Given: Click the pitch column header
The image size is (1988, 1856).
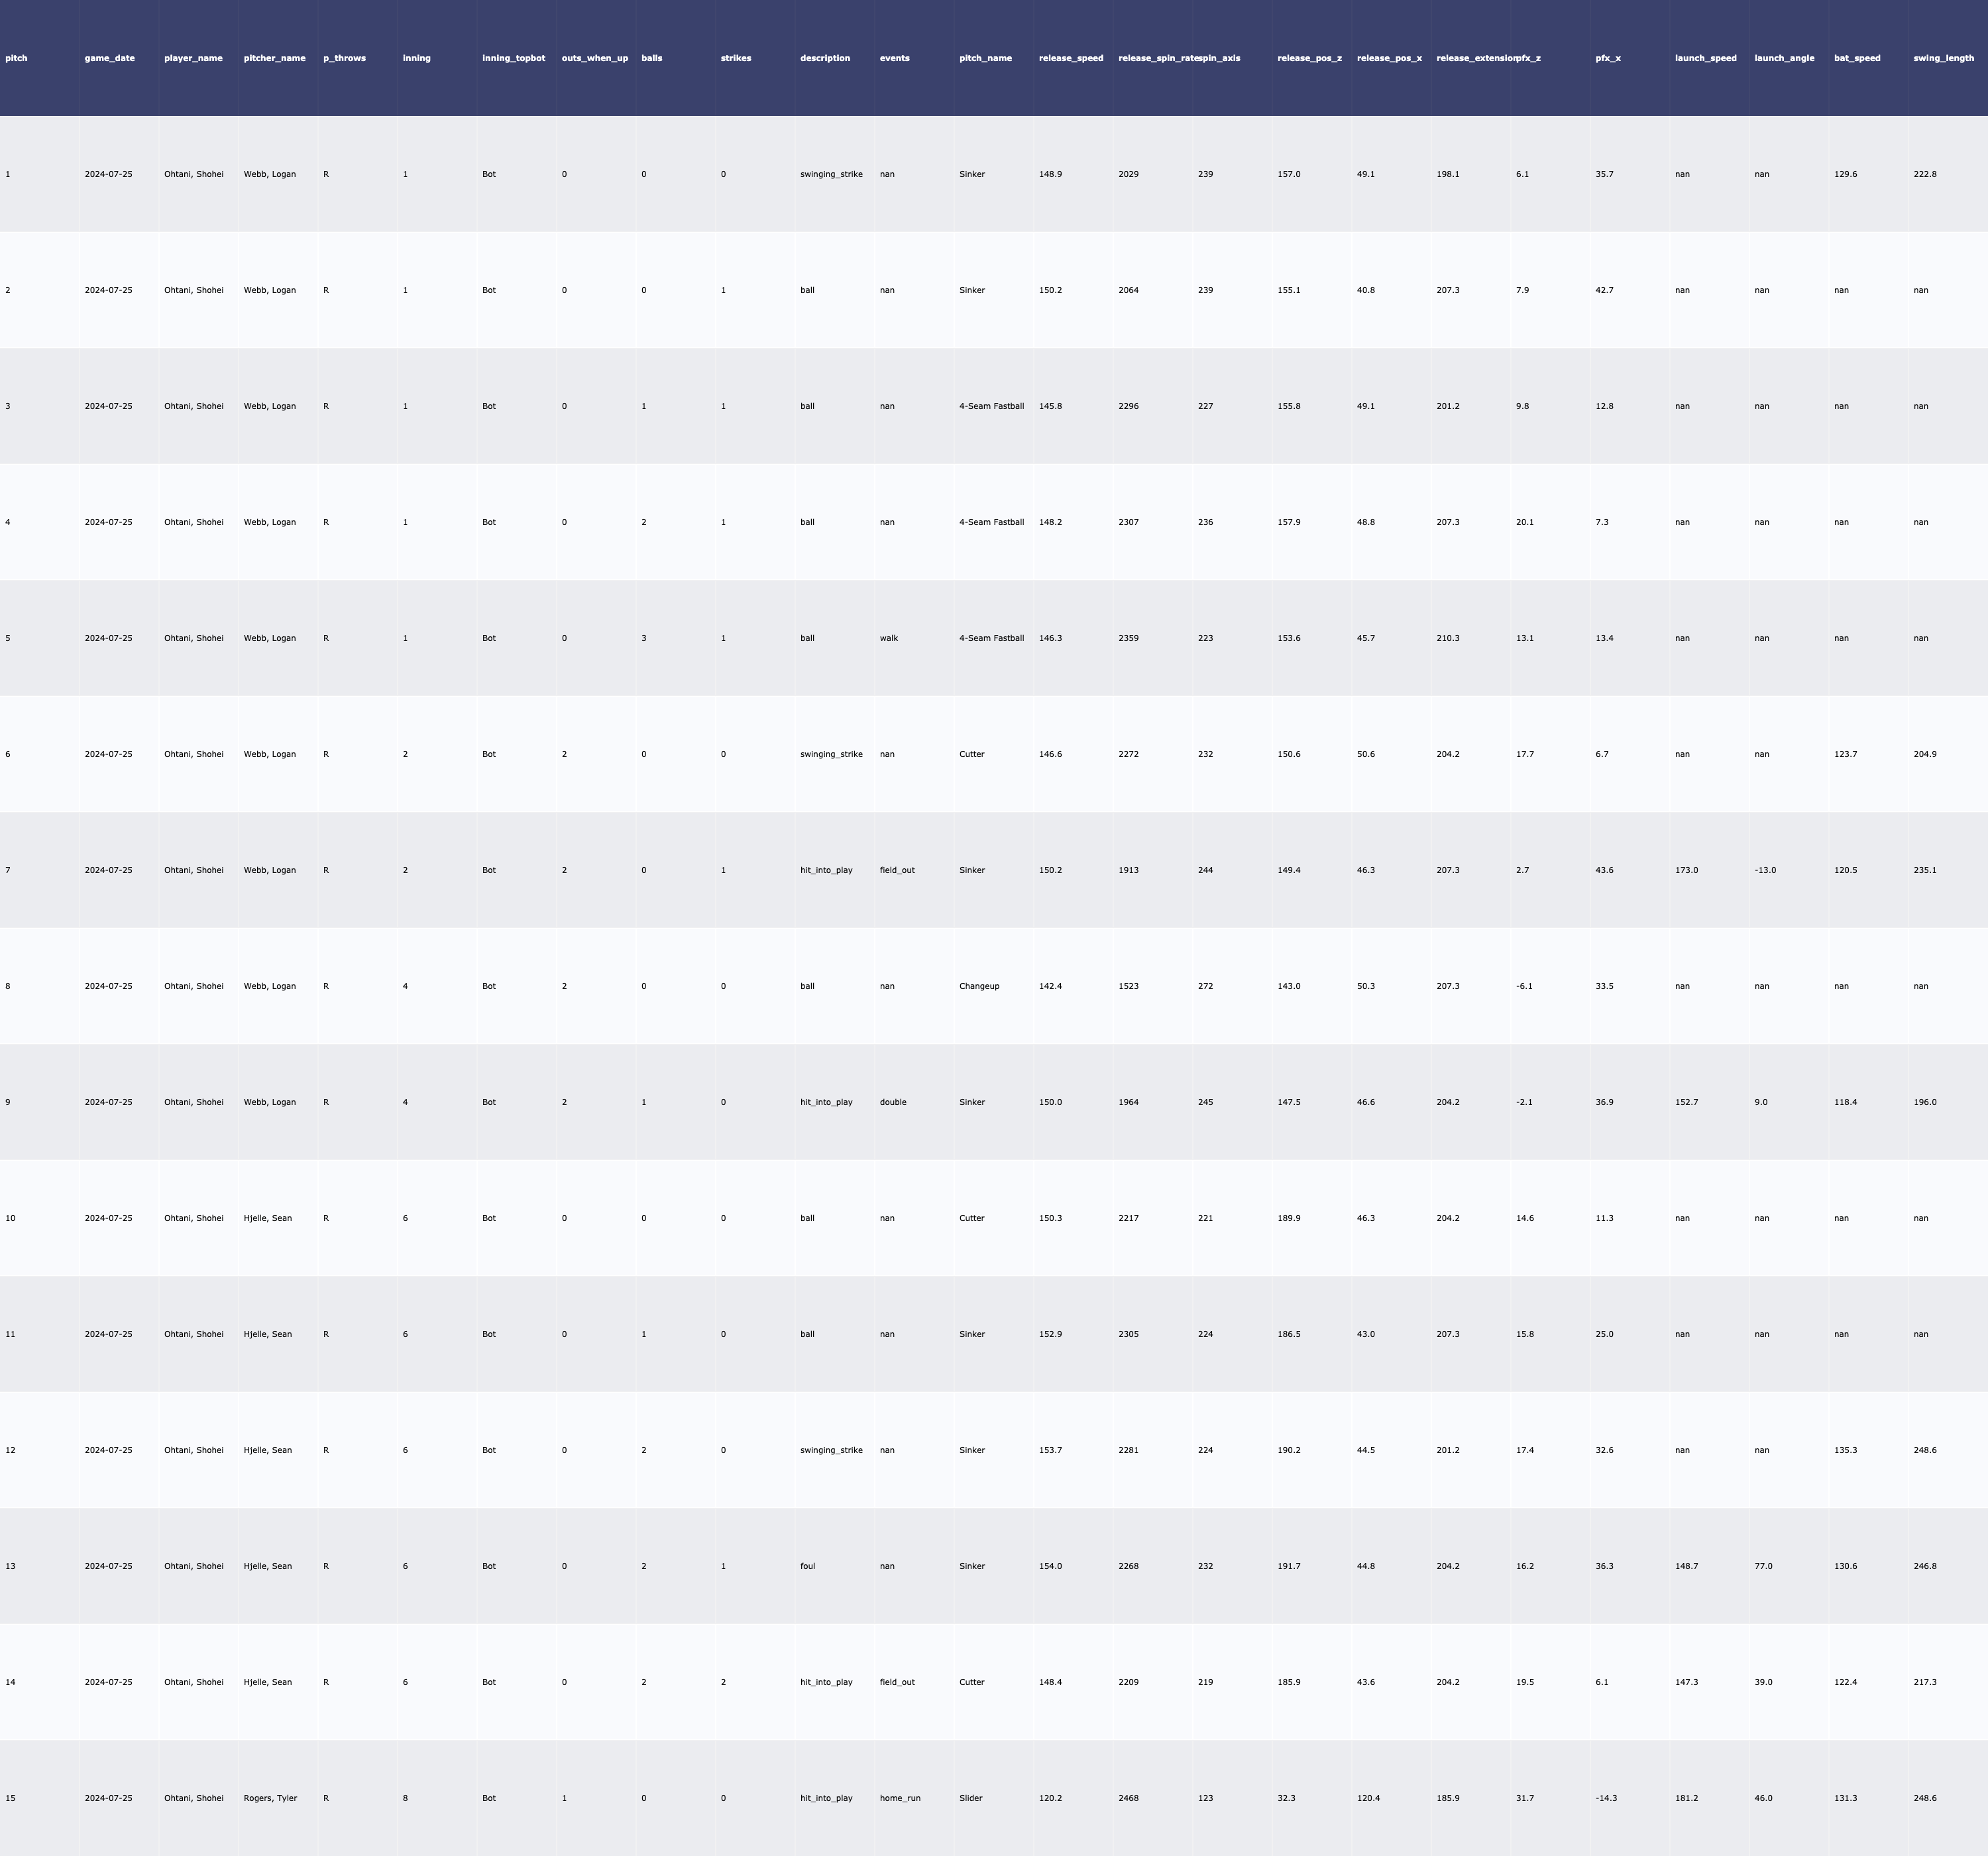Looking at the screenshot, I should (x=17, y=58).
